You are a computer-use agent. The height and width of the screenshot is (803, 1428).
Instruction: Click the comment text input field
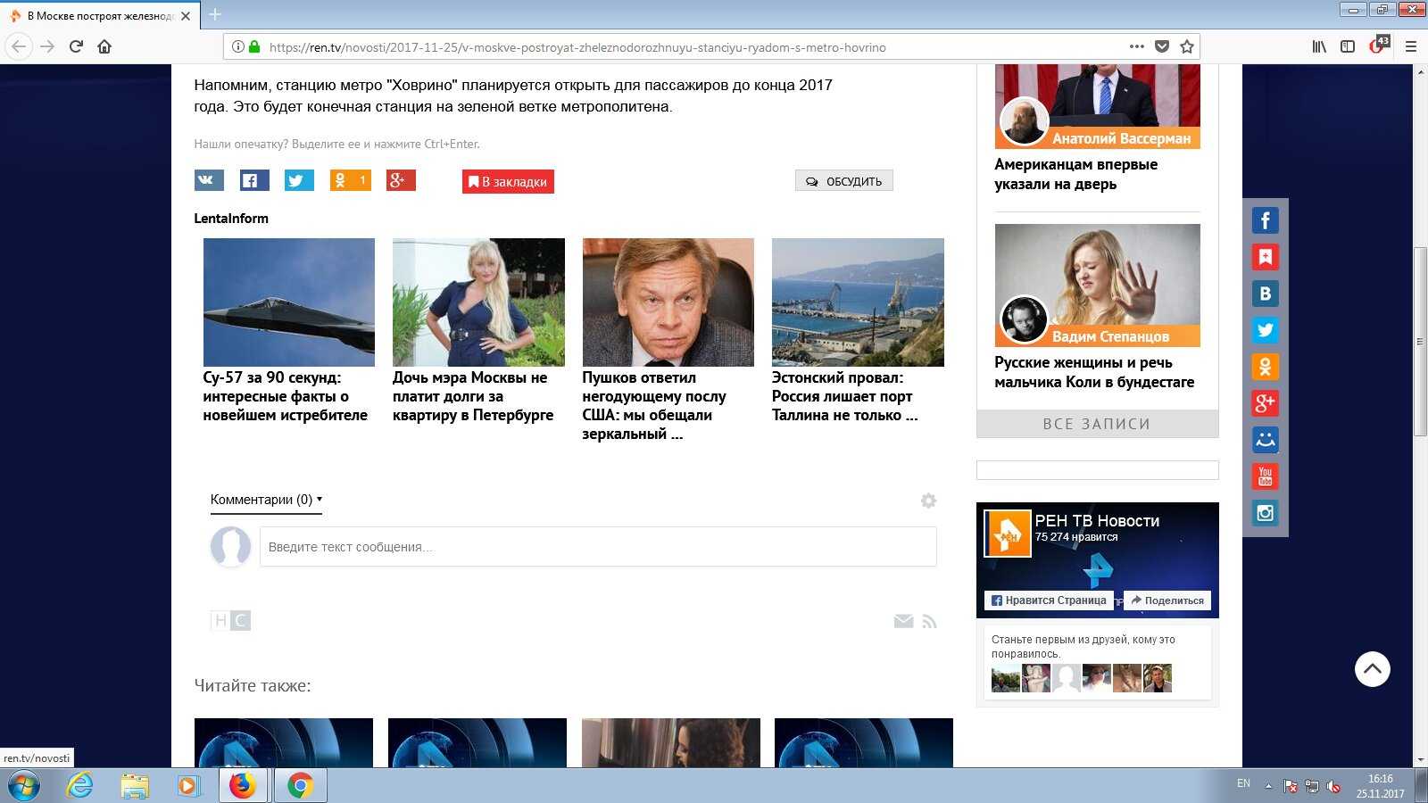(598, 547)
